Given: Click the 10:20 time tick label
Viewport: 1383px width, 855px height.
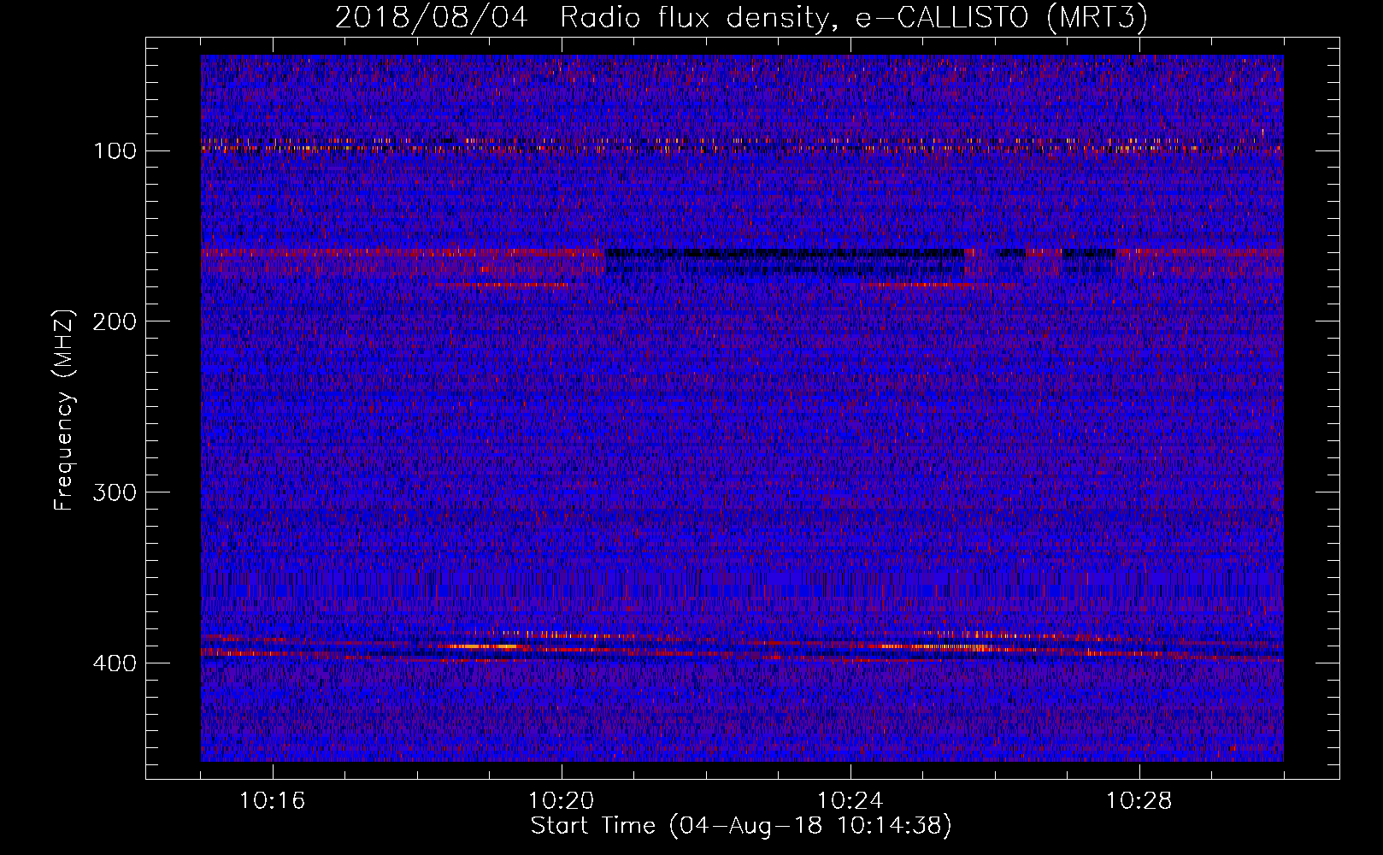Looking at the screenshot, I should pos(562,801).
